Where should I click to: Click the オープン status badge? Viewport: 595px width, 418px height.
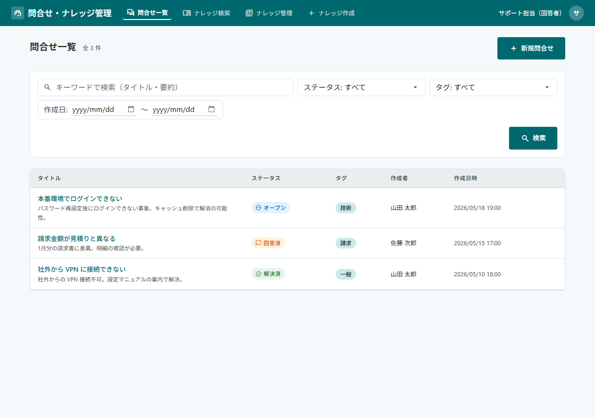[271, 208]
